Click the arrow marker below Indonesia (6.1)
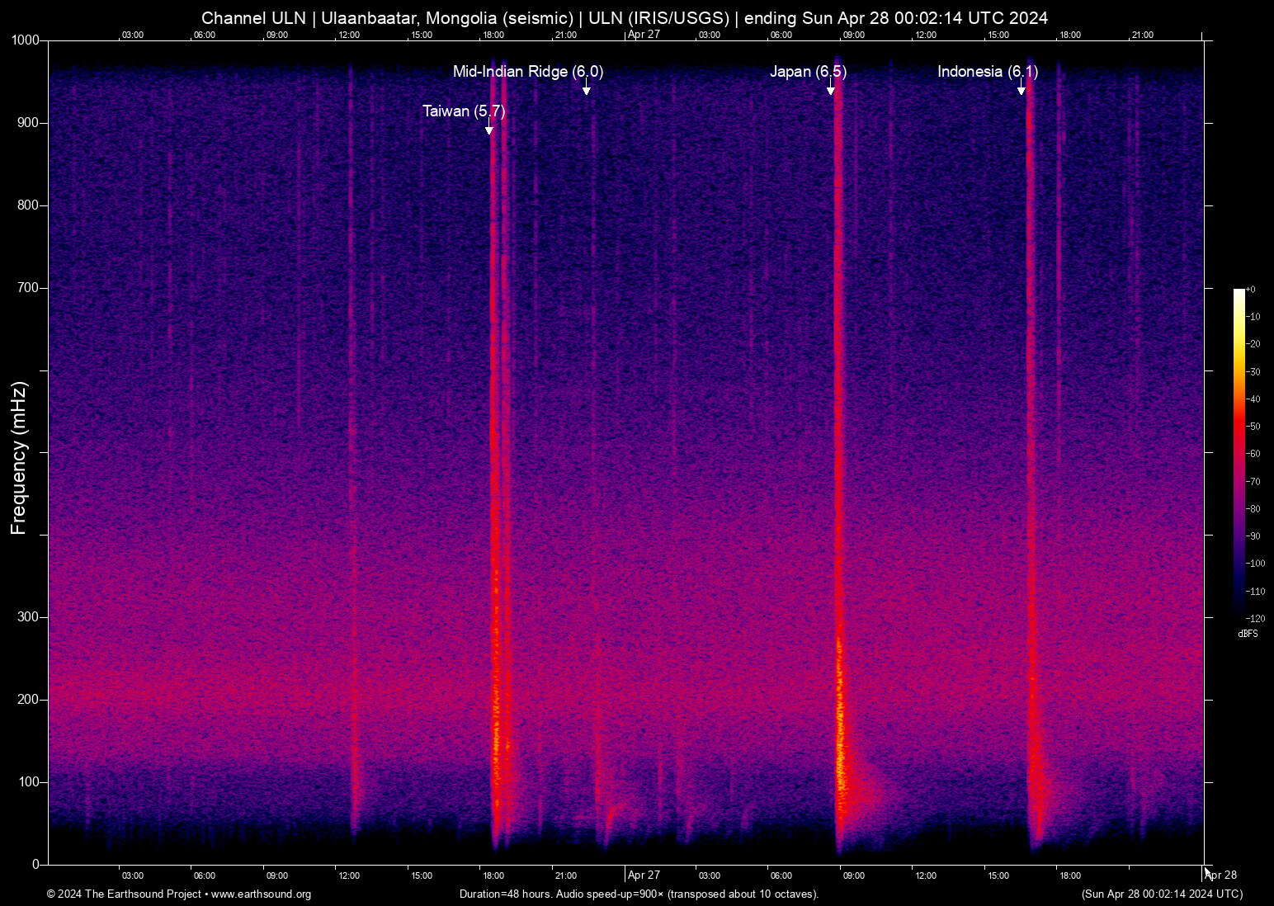 [1022, 88]
